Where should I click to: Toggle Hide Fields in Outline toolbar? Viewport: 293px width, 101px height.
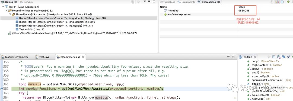284,57
